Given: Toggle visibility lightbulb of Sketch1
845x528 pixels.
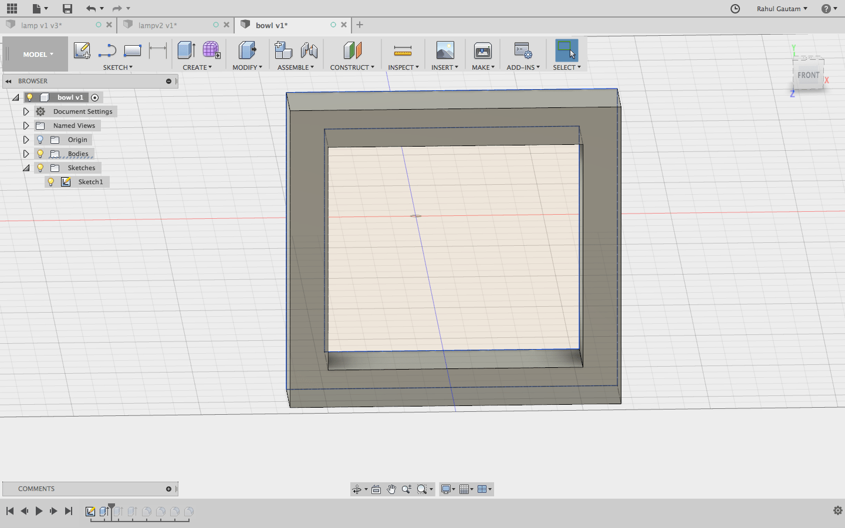Looking at the screenshot, I should pos(51,182).
